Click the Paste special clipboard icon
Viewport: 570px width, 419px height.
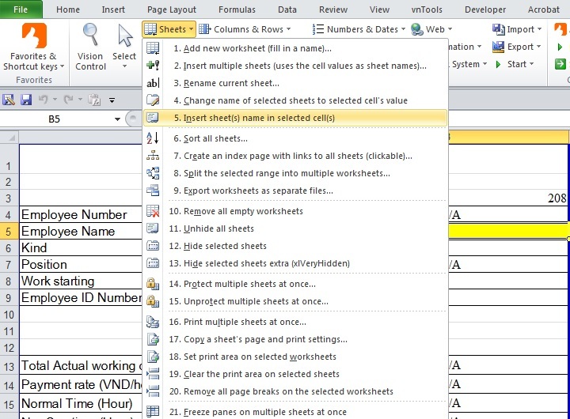[94, 100]
